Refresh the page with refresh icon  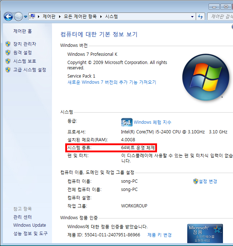[x=200, y=16]
